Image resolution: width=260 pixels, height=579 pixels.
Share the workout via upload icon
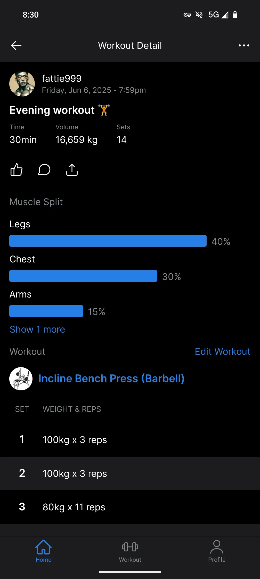click(x=72, y=170)
